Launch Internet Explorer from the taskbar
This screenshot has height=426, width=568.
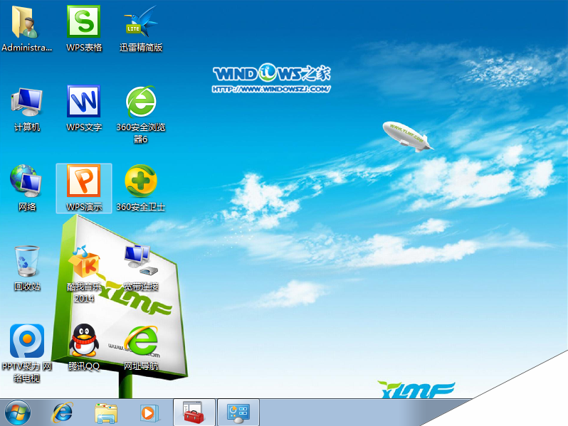pos(63,412)
